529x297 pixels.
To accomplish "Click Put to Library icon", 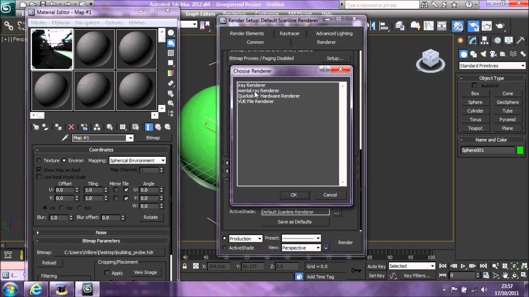I will [110, 127].
